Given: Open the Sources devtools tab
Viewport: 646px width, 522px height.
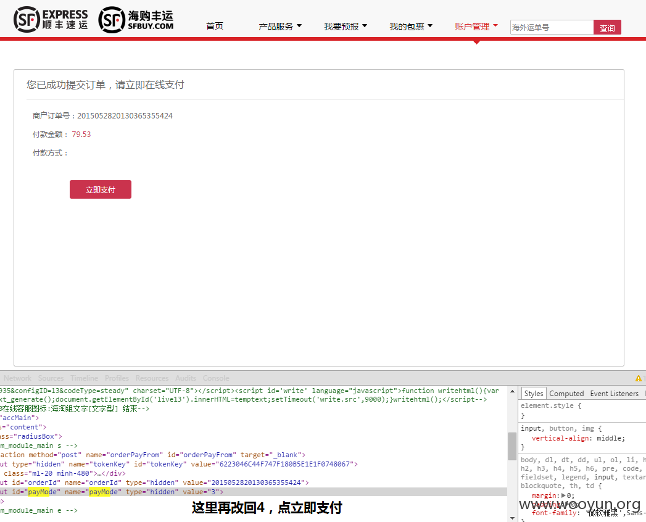Looking at the screenshot, I should [x=51, y=378].
